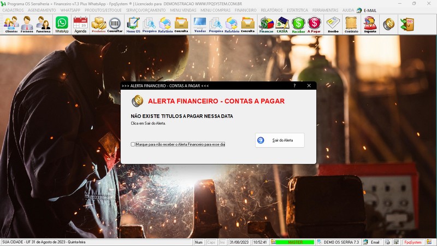The image size is (437, 246).
Task: Open the Produtos boxes icon
Action: pos(99,24)
